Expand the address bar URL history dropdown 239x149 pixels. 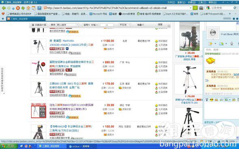click(x=190, y=8)
